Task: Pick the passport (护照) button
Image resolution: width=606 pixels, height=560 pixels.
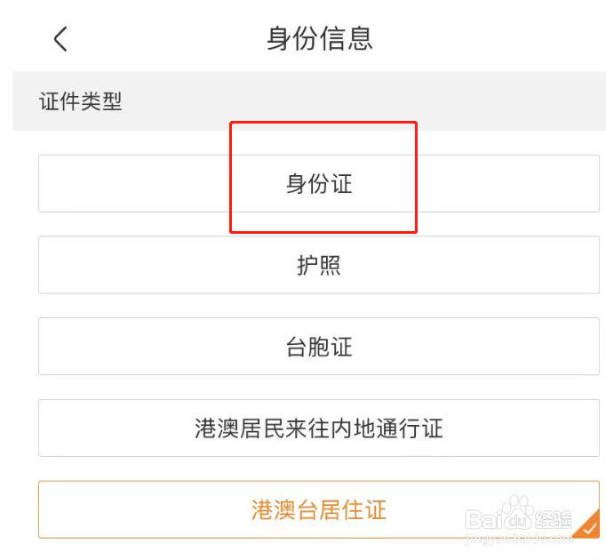Action: 319,265
